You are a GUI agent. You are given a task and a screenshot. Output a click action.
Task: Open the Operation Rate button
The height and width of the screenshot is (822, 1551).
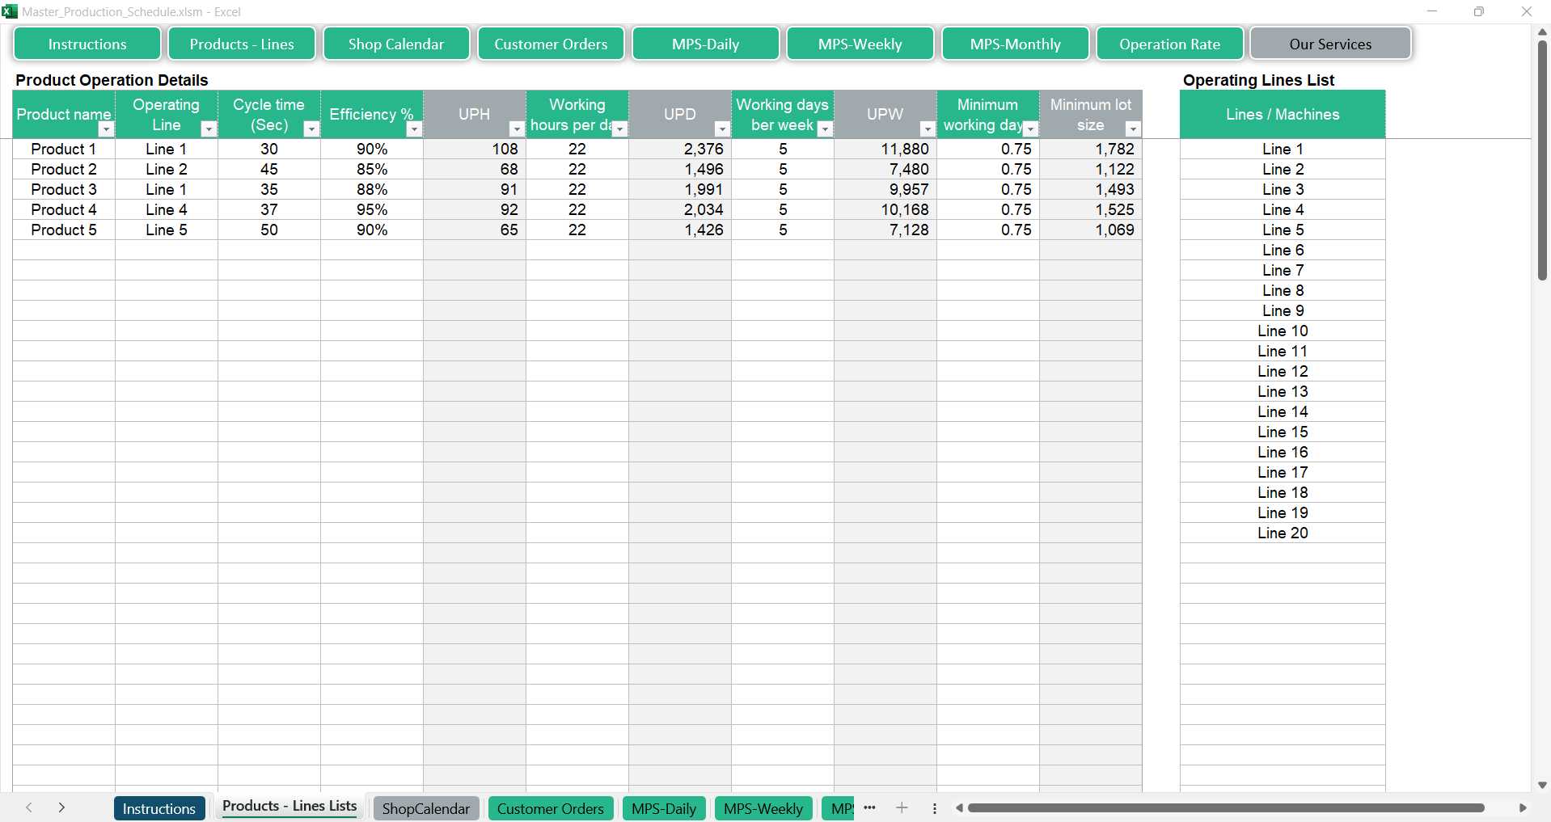1169,44
